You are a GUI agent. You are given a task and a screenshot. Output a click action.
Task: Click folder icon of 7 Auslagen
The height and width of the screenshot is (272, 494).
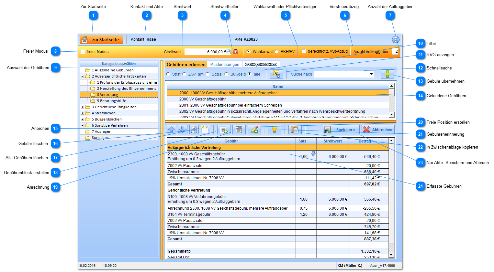click(x=87, y=131)
